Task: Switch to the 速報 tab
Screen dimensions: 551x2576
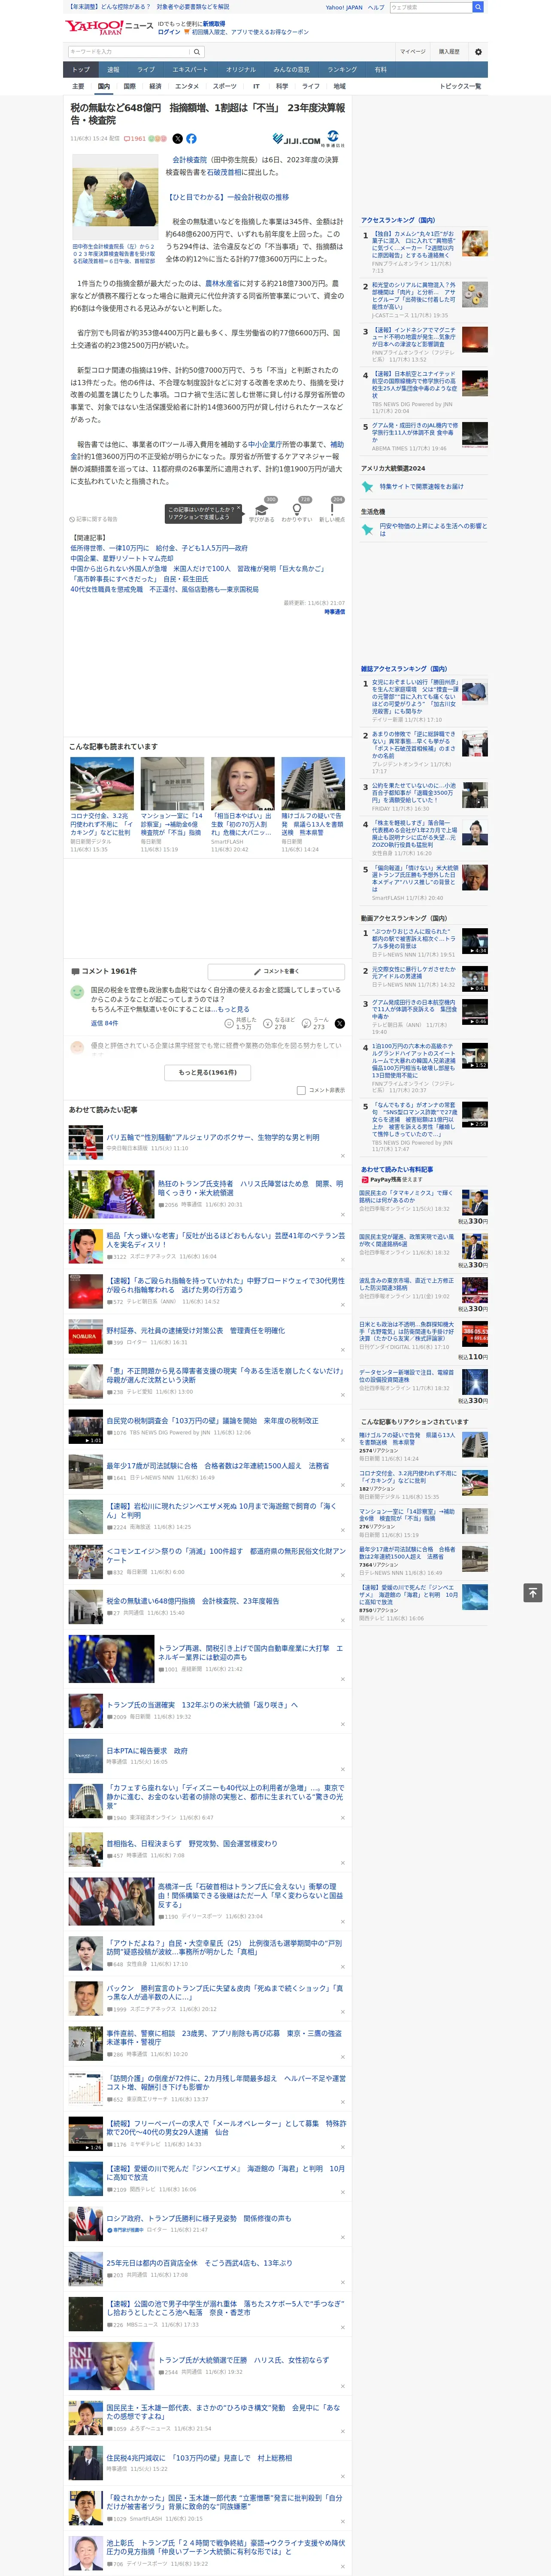Action: [x=113, y=70]
